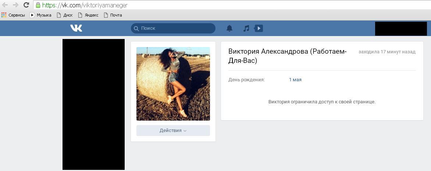Open the notifications bell
Screen dimensions: 431x171
[x=229, y=28]
